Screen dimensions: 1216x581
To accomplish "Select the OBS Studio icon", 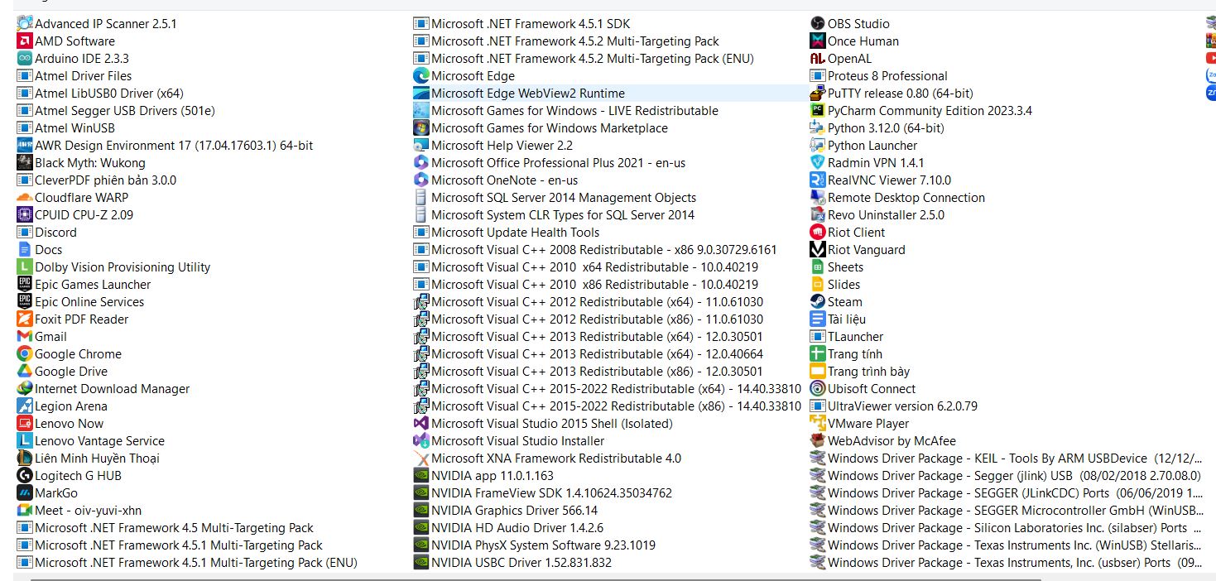I will [x=817, y=24].
